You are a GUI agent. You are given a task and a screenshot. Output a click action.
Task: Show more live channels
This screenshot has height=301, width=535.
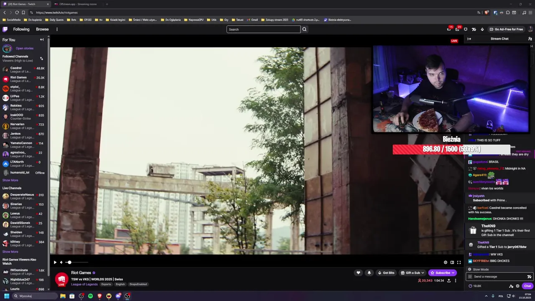10,252
